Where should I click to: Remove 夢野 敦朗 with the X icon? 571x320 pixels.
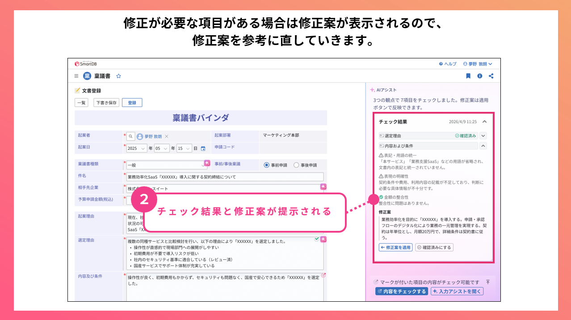167,136
